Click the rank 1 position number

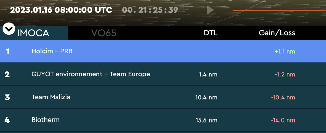tap(8, 51)
